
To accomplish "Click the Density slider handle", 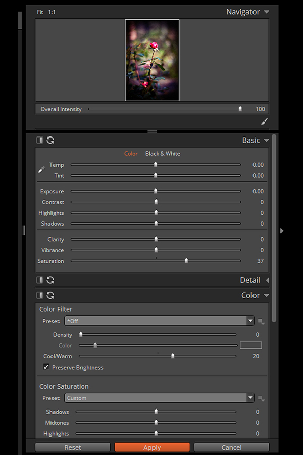I will (81, 334).
